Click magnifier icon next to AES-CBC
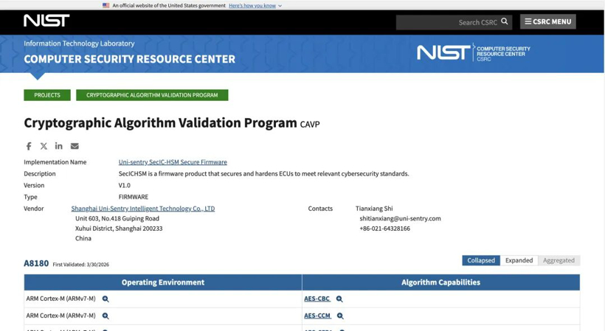The height and width of the screenshot is (331, 605). (x=339, y=299)
